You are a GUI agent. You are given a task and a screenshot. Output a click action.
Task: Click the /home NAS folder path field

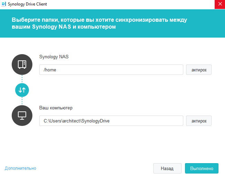click(x=111, y=70)
